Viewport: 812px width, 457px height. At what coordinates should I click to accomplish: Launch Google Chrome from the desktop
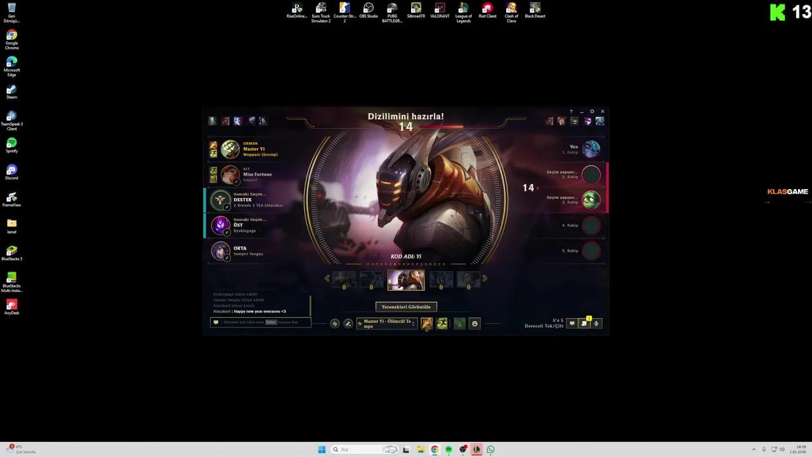11,40
